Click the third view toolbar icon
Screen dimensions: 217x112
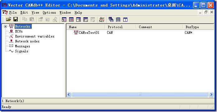click(78, 20)
